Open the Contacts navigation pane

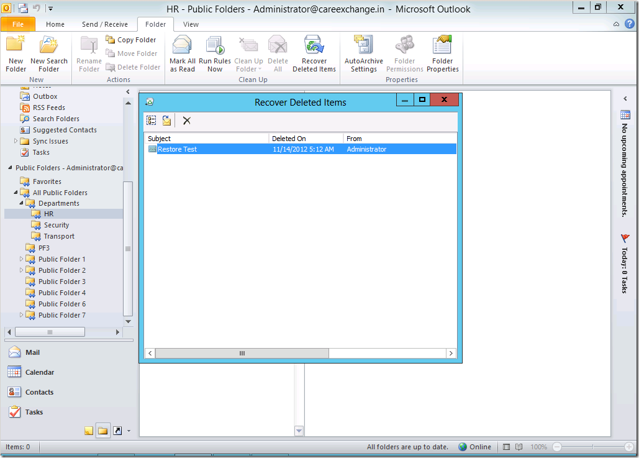(69, 392)
